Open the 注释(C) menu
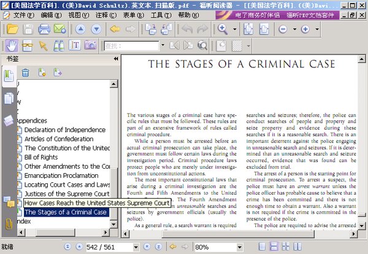This screenshot has width=368, height=254. pos(106,15)
